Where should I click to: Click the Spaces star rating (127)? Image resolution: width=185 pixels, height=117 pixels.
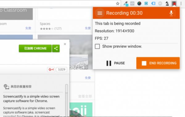(51, 29)
